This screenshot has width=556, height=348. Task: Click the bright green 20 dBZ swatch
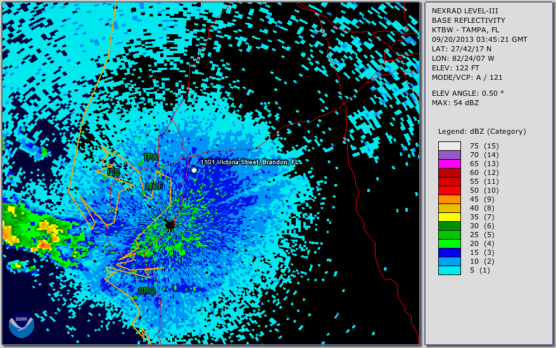click(x=449, y=243)
